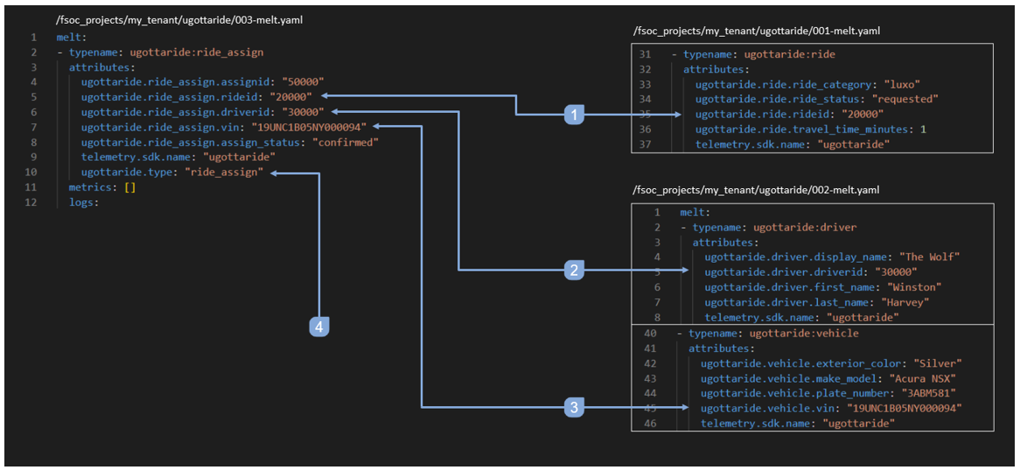Click the numbered callout badge 3
Image resolution: width=1020 pixels, height=470 pixels.
pos(574,407)
